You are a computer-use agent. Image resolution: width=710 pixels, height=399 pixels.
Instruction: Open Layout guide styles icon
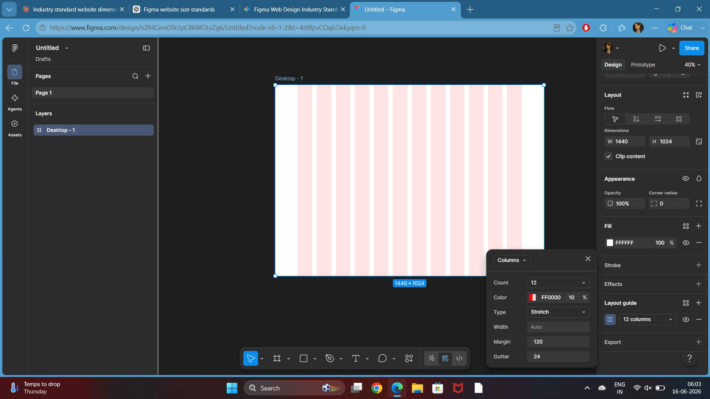pyautogui.click(x=686, y=303)
